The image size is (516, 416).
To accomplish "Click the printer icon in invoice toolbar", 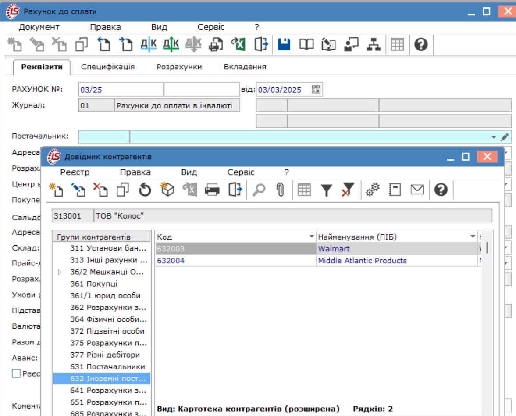I will (216, 44).
